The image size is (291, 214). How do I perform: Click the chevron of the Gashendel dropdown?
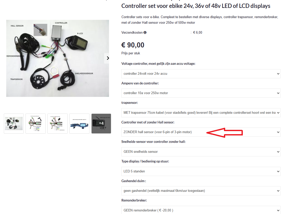click(278, 191)
